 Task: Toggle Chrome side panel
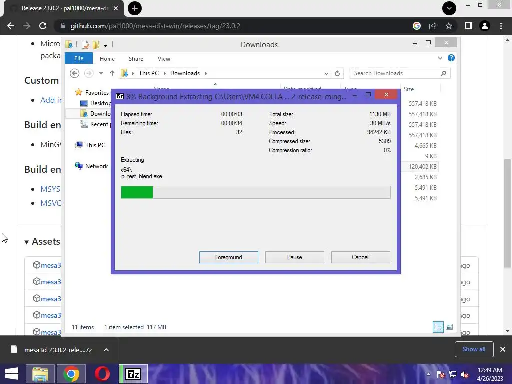469,26
